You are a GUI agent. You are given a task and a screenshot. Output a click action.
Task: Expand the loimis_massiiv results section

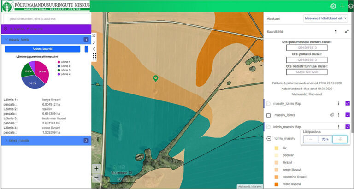coord(6,140)
